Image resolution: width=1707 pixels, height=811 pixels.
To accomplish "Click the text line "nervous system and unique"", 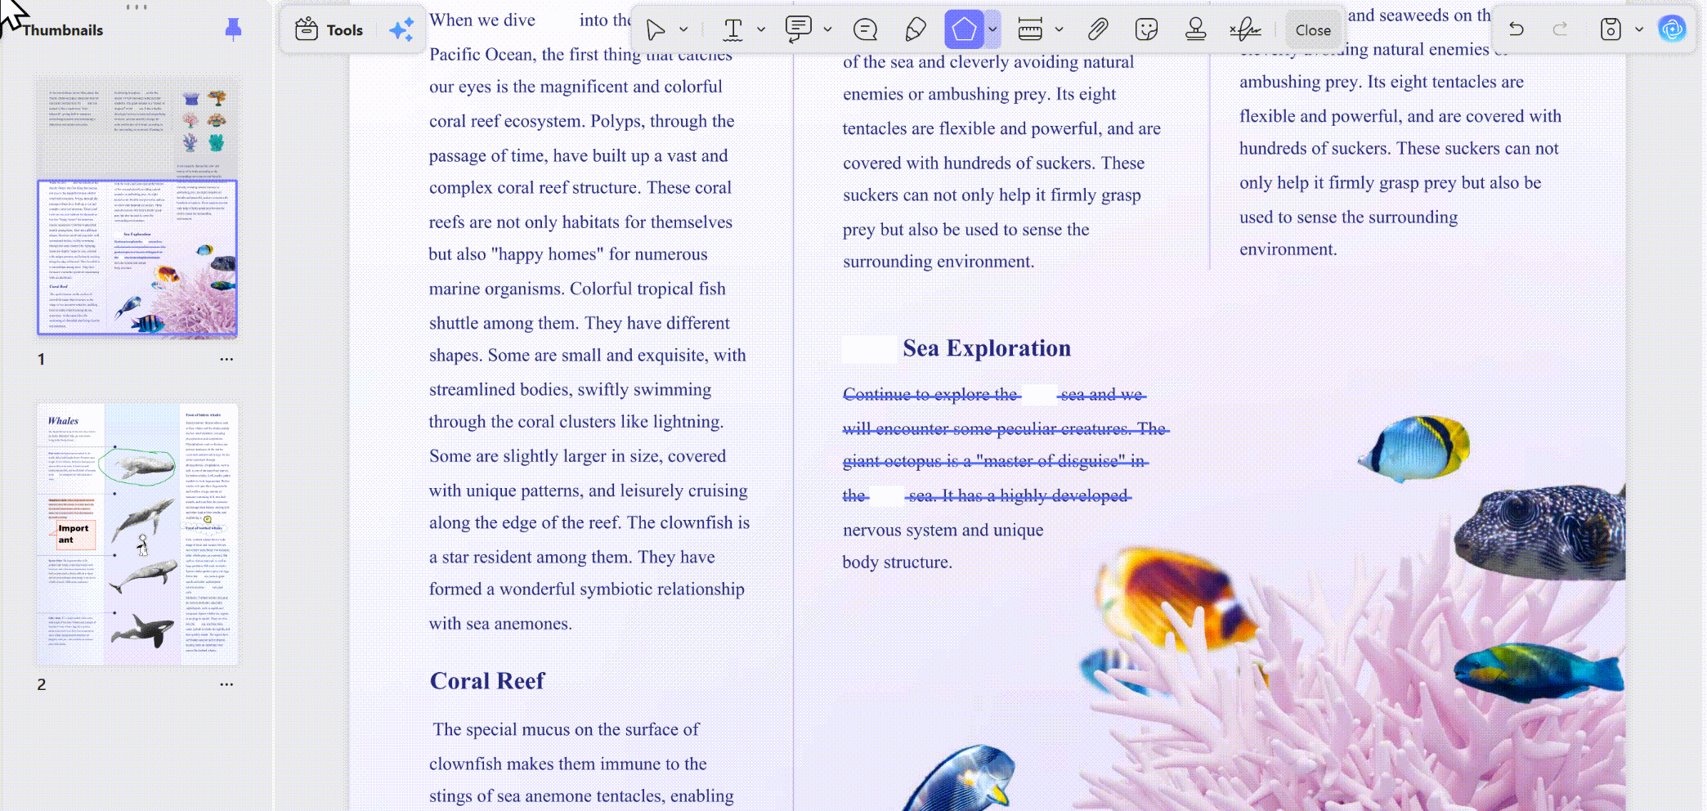I will (943, 530).
